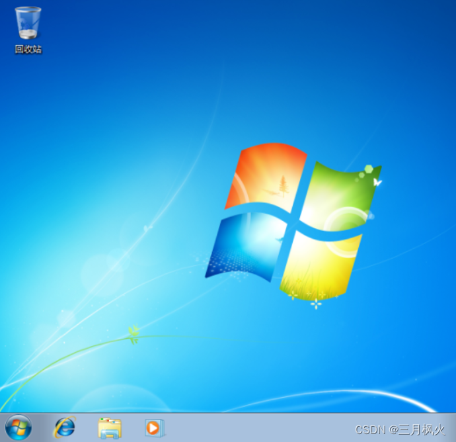Screen dimensions: 456x442
Task: Launch Internet Explorer from the taskbar
Action: pos(65,427)
